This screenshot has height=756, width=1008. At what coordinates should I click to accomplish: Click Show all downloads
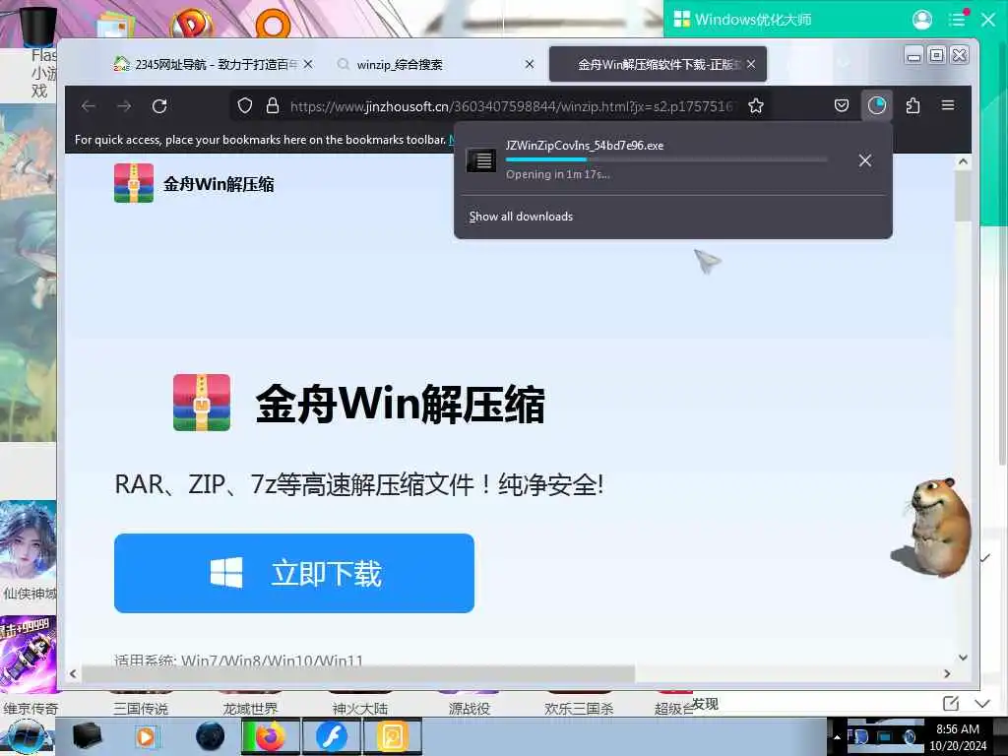(x=521, y=217)
